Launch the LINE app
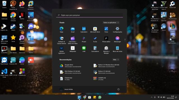This screenshot has height=100, width=179. pyautogui.click(x=84, y=49)
